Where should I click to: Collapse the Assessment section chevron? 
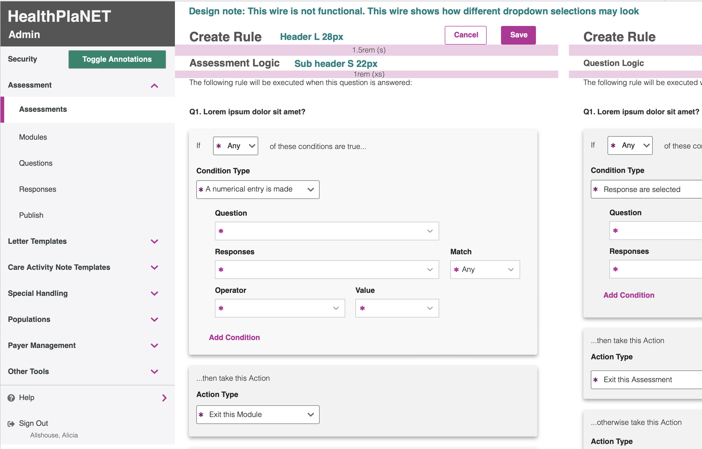(154, 86)
